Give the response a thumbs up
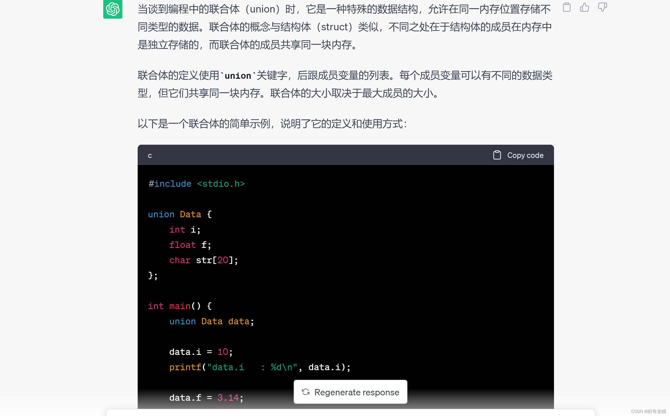 pyautogui.click(x=584, y=7)
